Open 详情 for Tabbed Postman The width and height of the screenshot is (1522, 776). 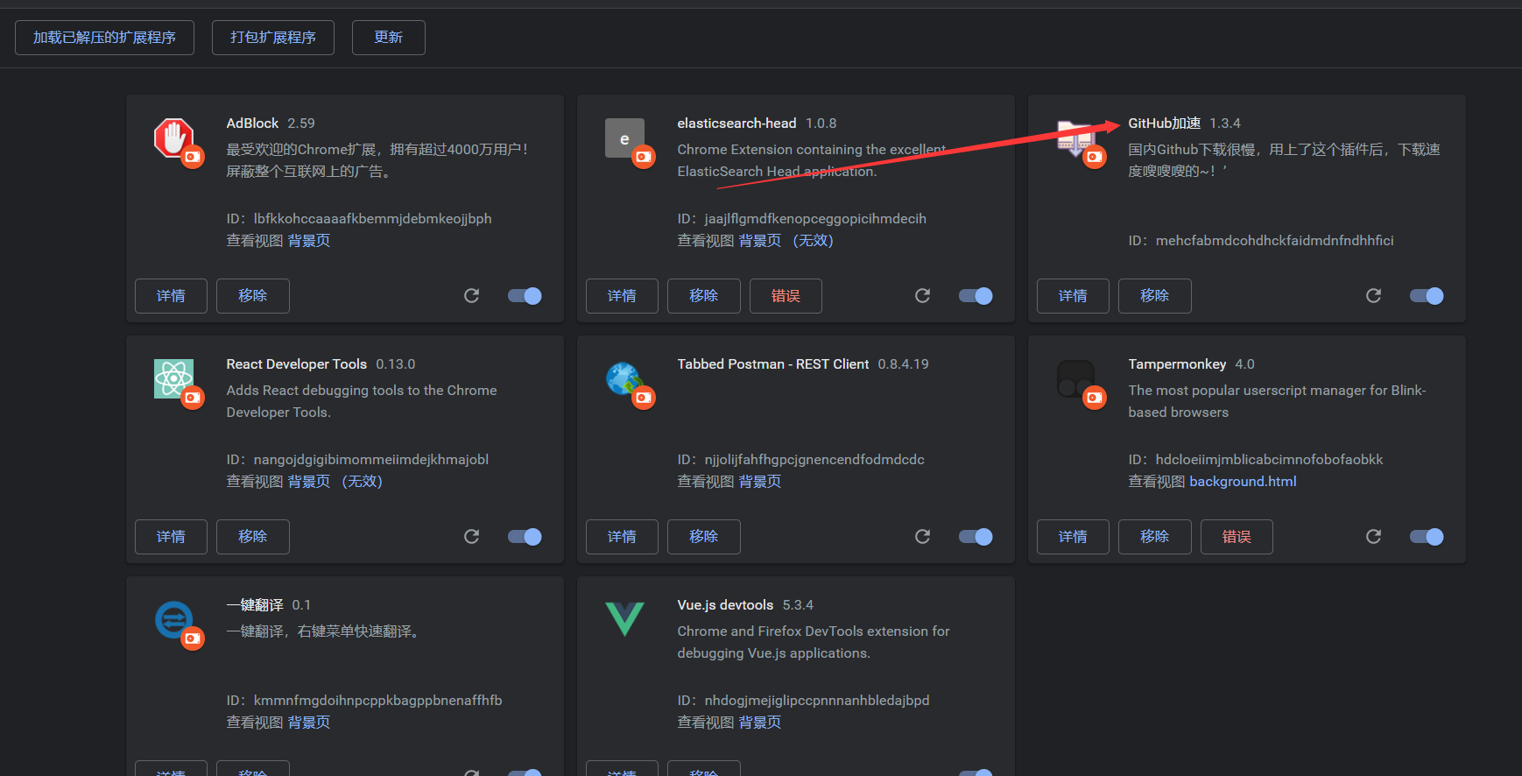[622, 537]
